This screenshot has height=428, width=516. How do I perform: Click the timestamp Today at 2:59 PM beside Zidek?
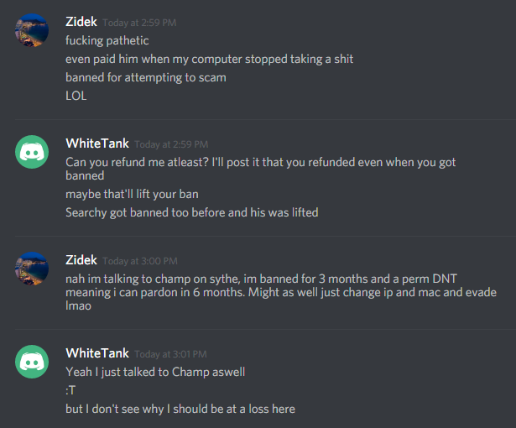[x=139, y=23]
